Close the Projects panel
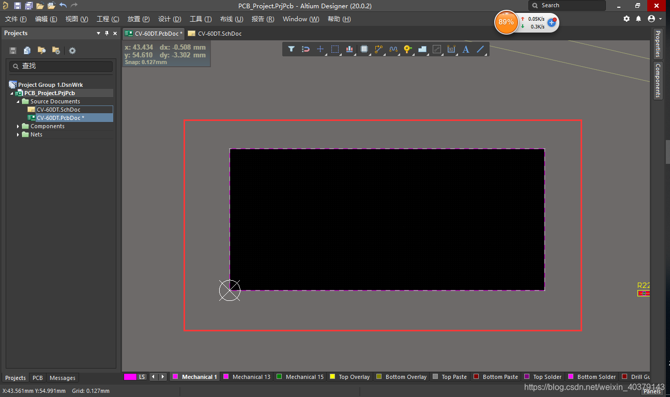670x397 pixels. coord(115,33)
